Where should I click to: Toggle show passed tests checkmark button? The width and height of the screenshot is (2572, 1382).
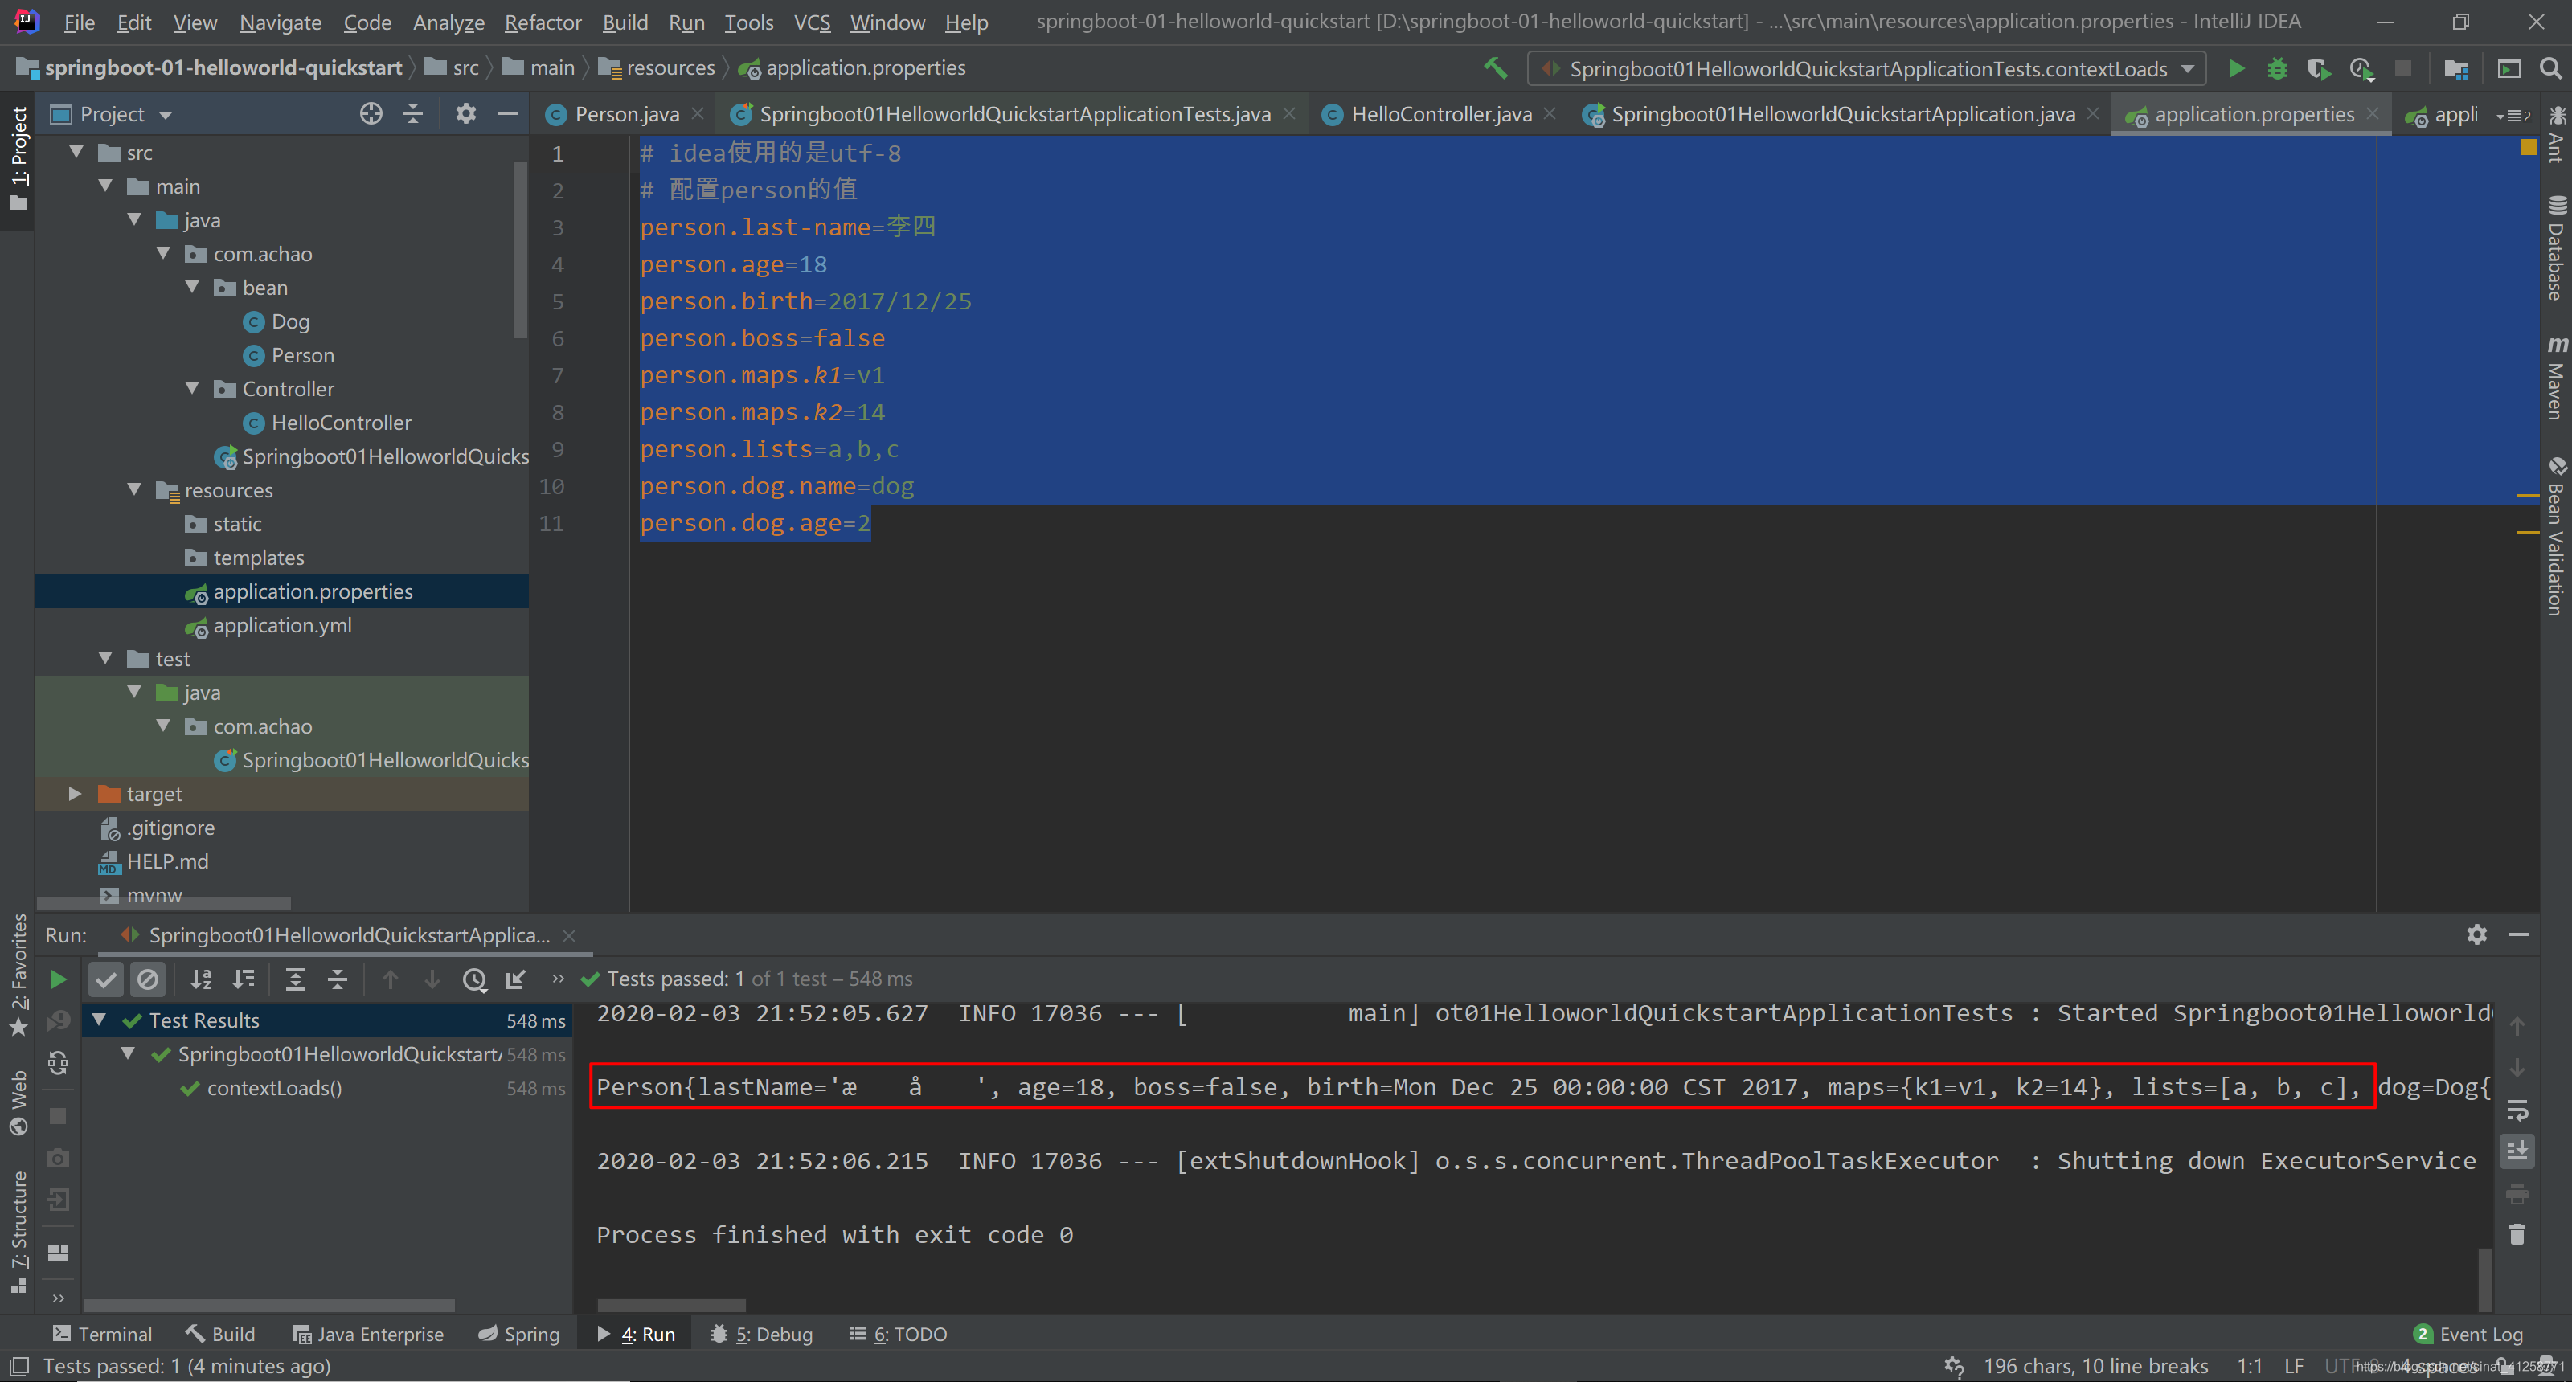point(106,979)
